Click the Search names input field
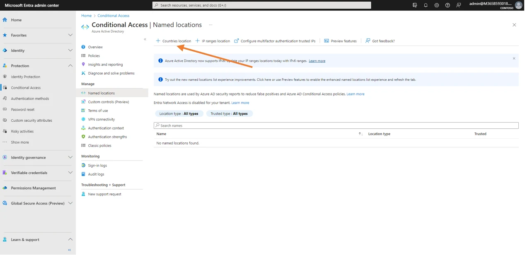The height and width of the screenshot is (255, 525). pos(336,125)
